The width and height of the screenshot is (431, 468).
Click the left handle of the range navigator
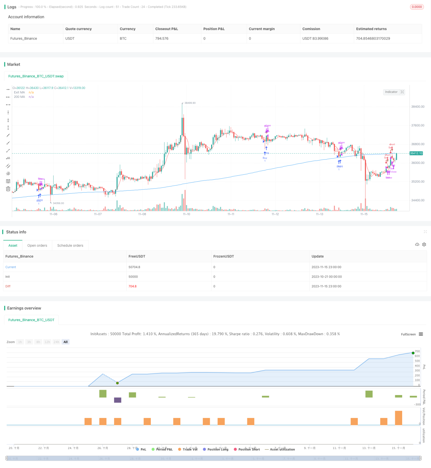pos(7,458)
